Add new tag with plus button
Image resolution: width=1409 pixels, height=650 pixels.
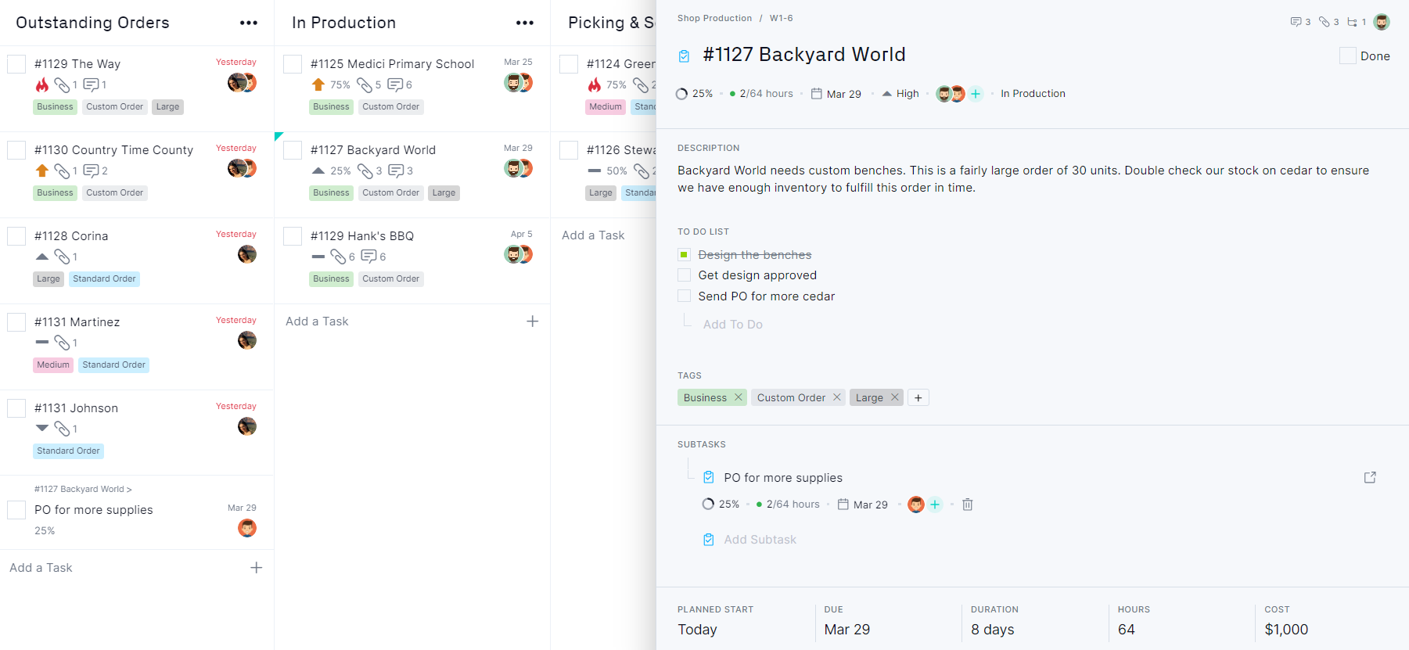coord(918,397)
